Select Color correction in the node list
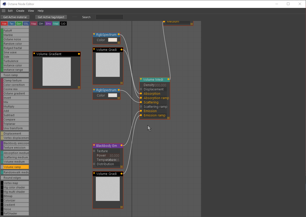This screenshot has height=217, width=306. tap(15, 85)
